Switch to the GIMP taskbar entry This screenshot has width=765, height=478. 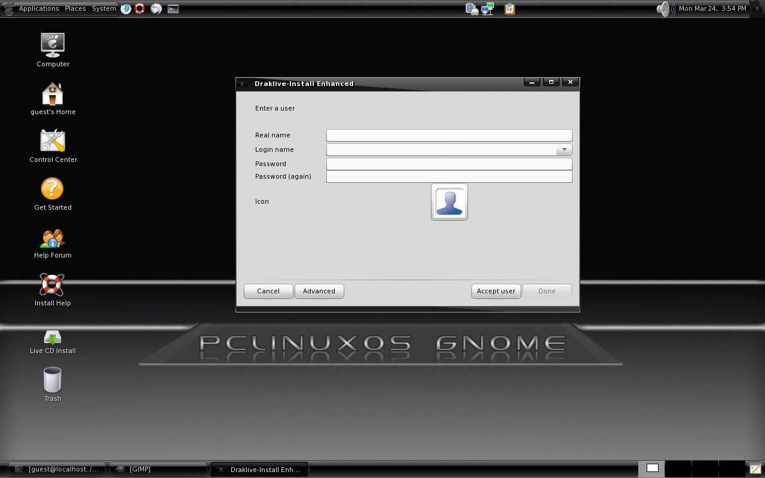tap(158, 469)
